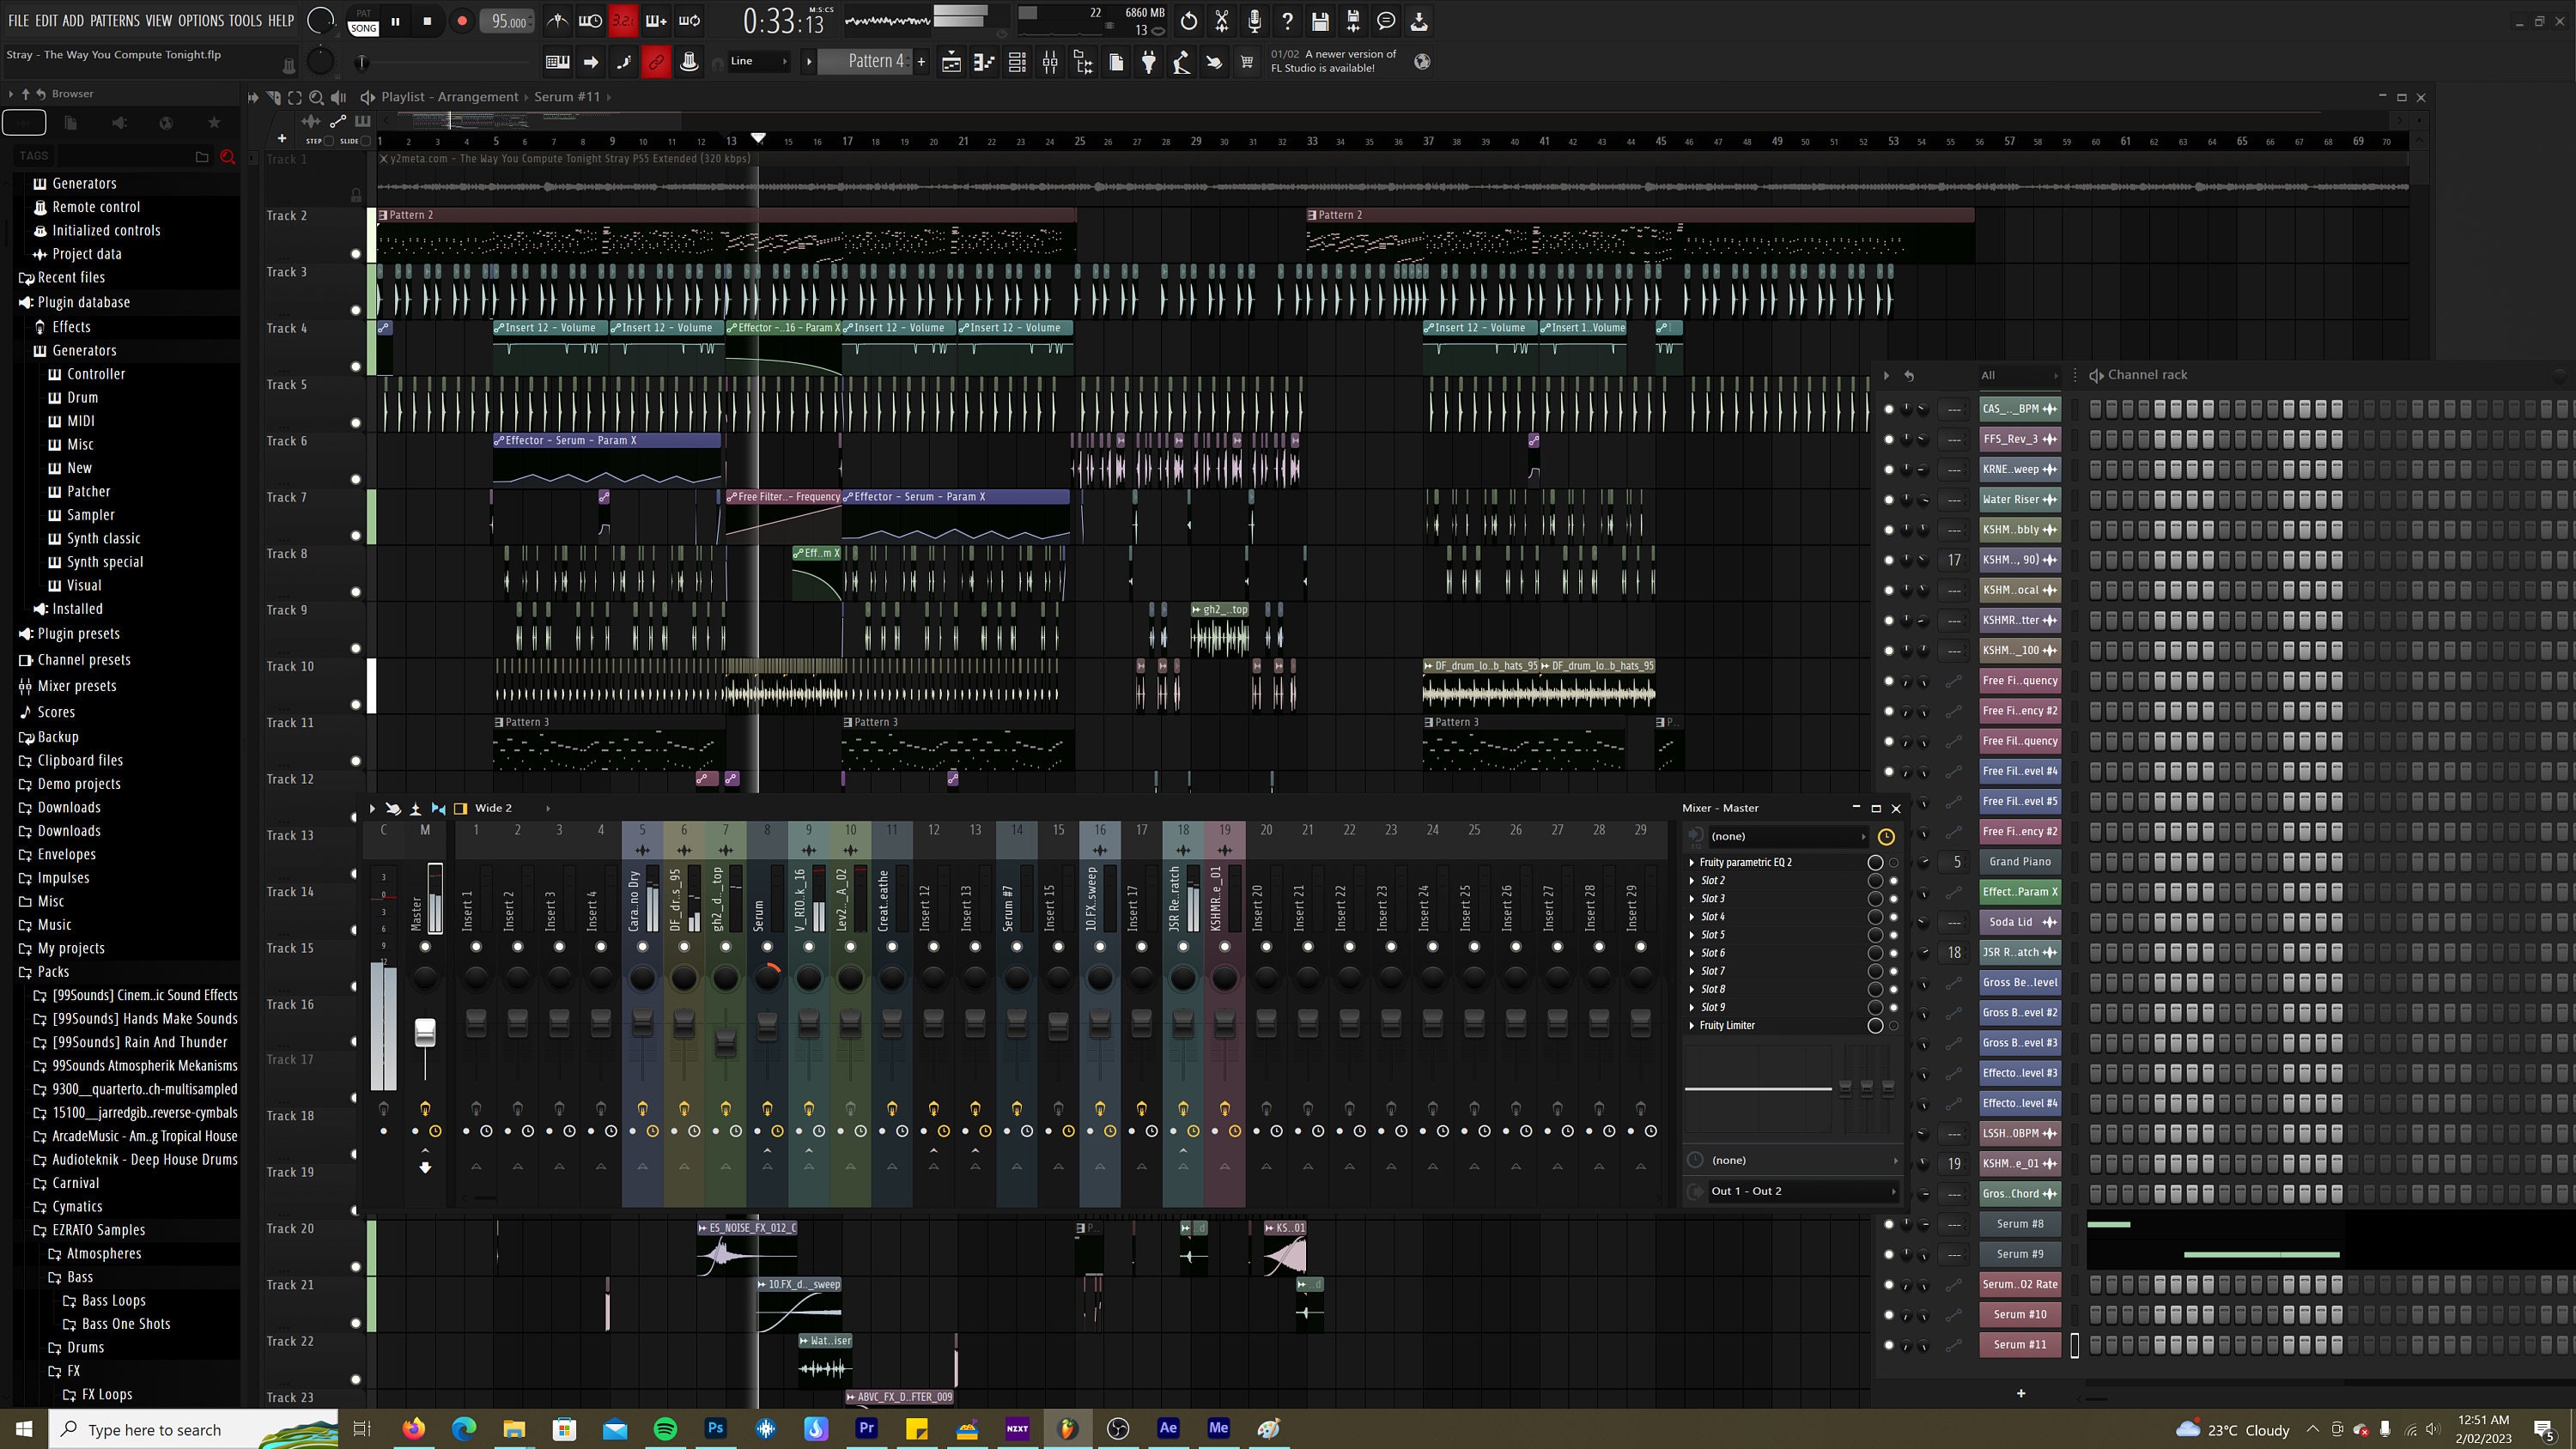This screenshot has height=1449, width=2576.
Task: Click the timeline ruler at bar 41
Action: pos(1543,141)
